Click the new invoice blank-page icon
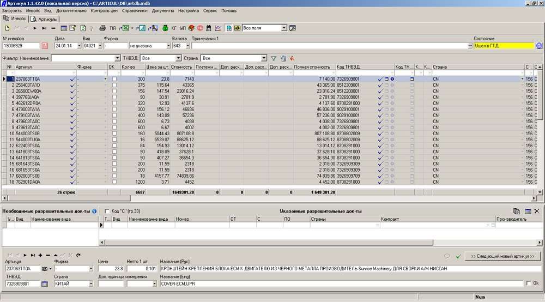The image size is (545, 302). tap(7, 28)
